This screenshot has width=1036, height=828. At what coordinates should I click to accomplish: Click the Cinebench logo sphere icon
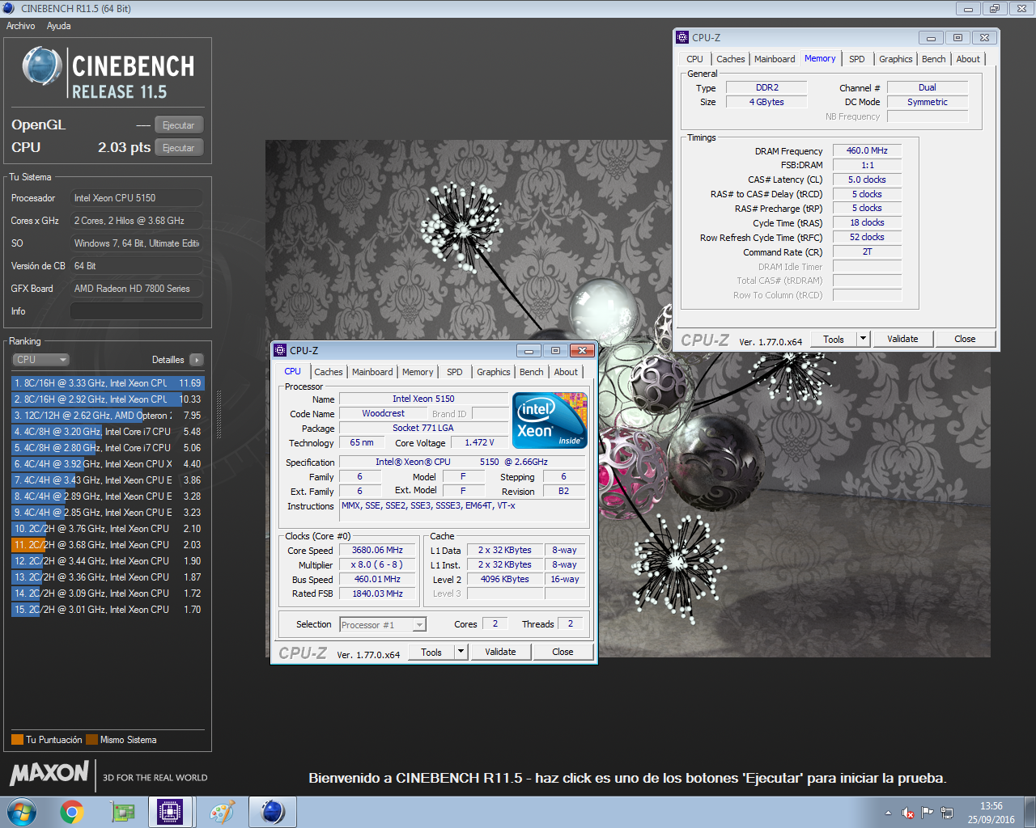pyautogui.click(x=42, y=66)
